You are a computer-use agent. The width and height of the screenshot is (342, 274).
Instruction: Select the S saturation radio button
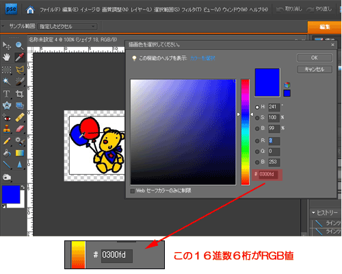click(257, 118)
